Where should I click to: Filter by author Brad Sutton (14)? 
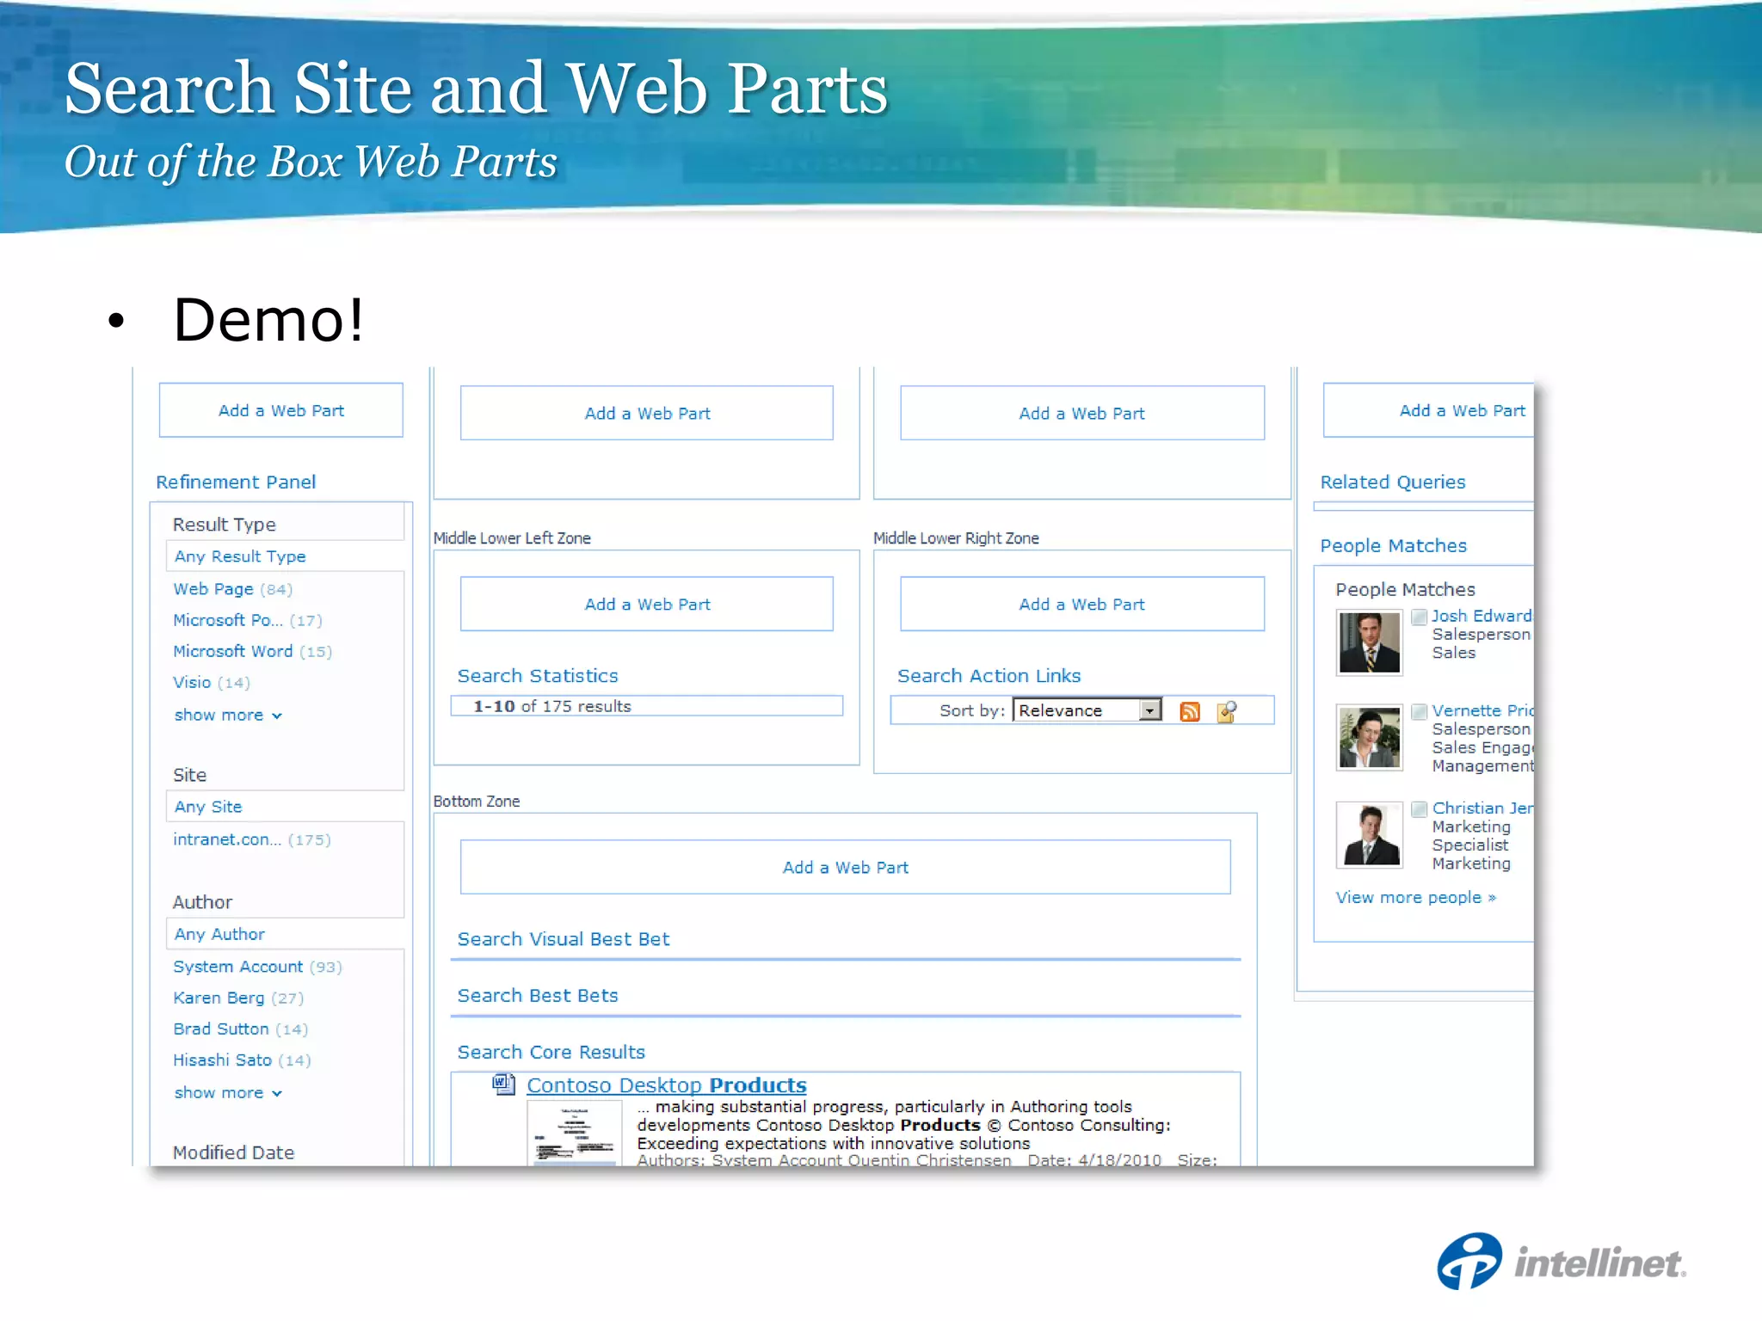click(240, 1029)
